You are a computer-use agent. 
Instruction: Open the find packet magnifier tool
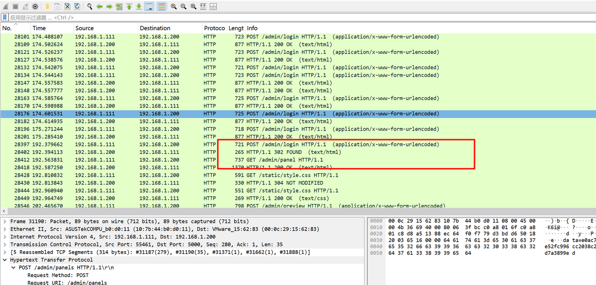click(x=90, y=7)
